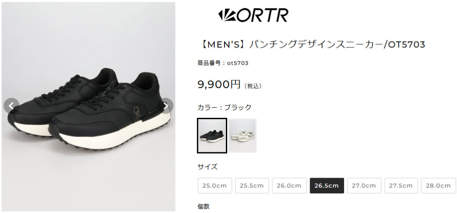Image resolution: width=457 pixels, height=213 pixels.
Task: Click the (税込) tax-included note
Action: tap(253, 86)
